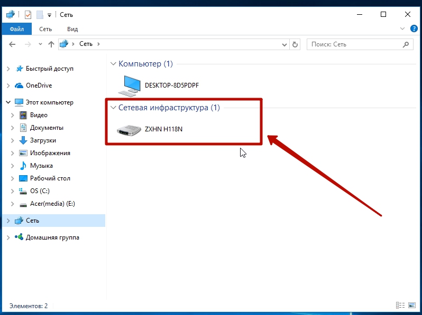The width and height of the screenshot is (422, 315).
Task: Select OneDrive in the navigation pane
Action: [39, 85]
